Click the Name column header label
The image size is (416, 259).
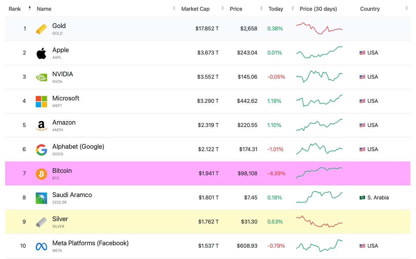click(44, 9)
